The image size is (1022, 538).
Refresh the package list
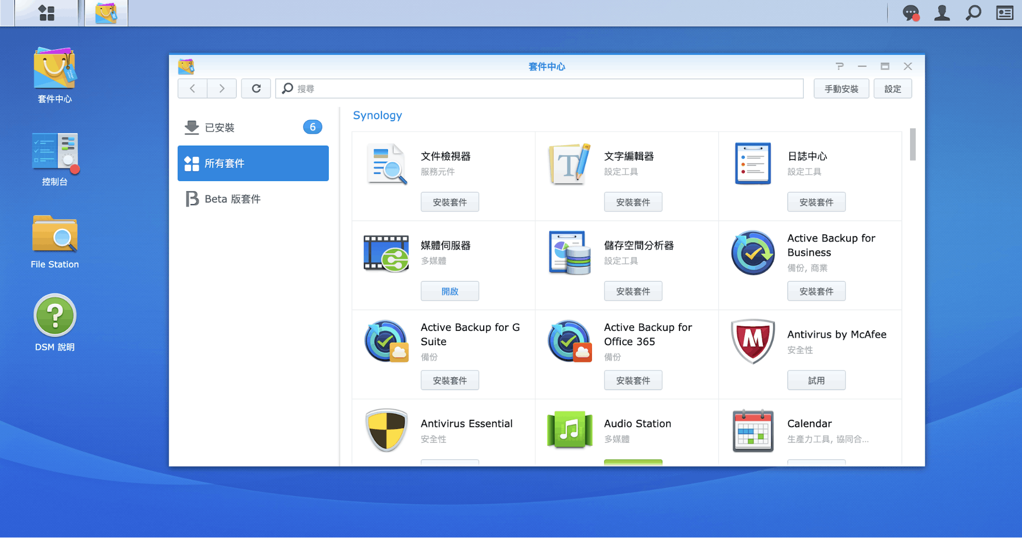pos(256,88)
